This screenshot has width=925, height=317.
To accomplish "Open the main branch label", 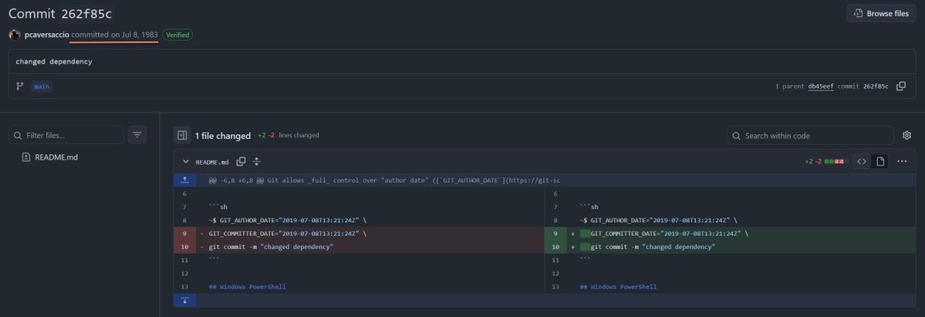I will (x=42, y=86).
